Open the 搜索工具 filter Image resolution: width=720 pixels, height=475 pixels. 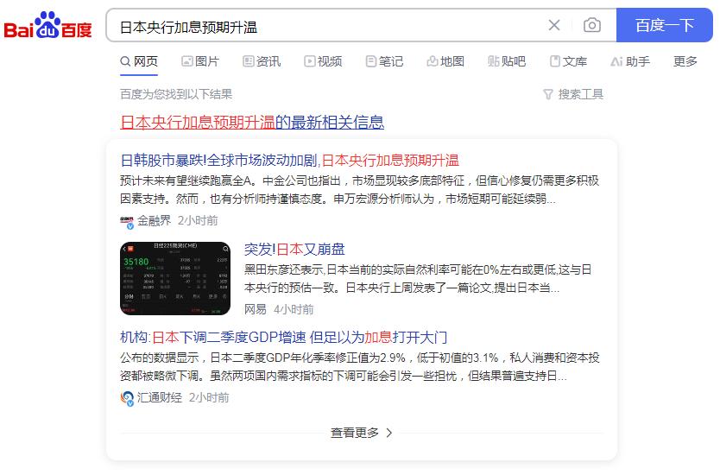573,94
